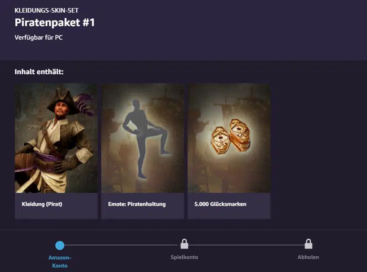367x272 pixels.
Task: Click the Spielkonto step label
Action: pos(184,257)
